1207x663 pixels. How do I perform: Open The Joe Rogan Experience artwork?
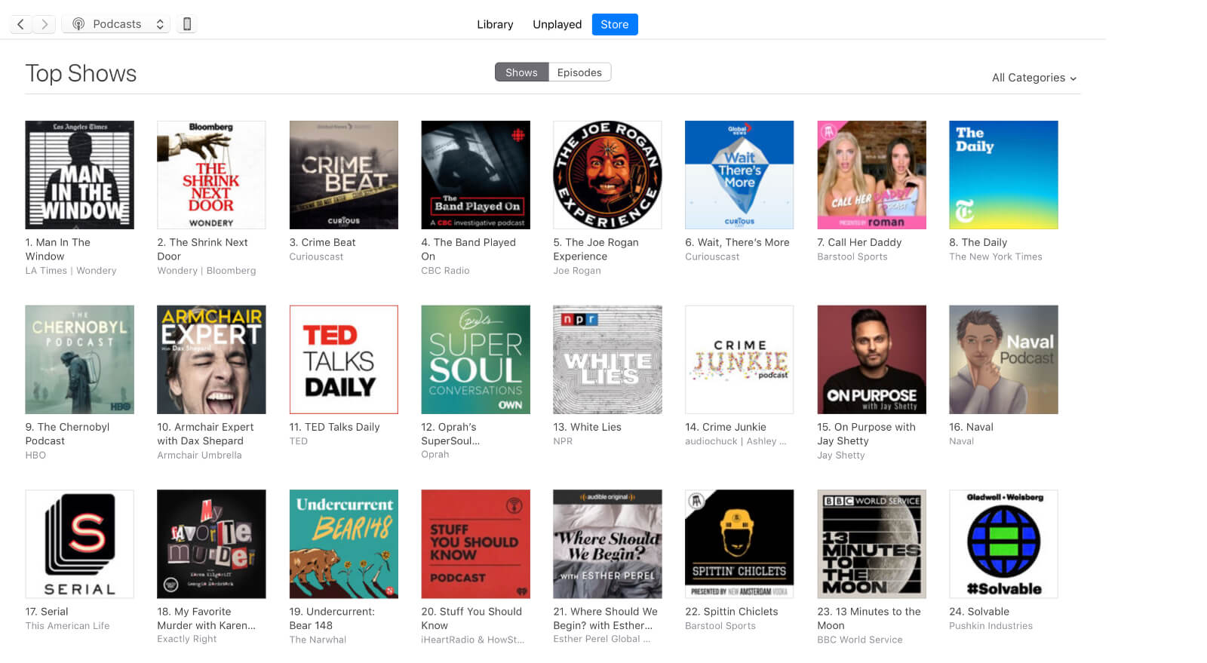click(x=607, y=175)
